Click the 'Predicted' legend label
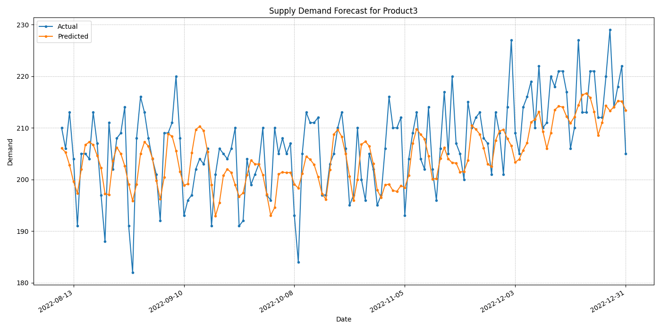This screenshot has height=330, width=661. click(73, 36)
